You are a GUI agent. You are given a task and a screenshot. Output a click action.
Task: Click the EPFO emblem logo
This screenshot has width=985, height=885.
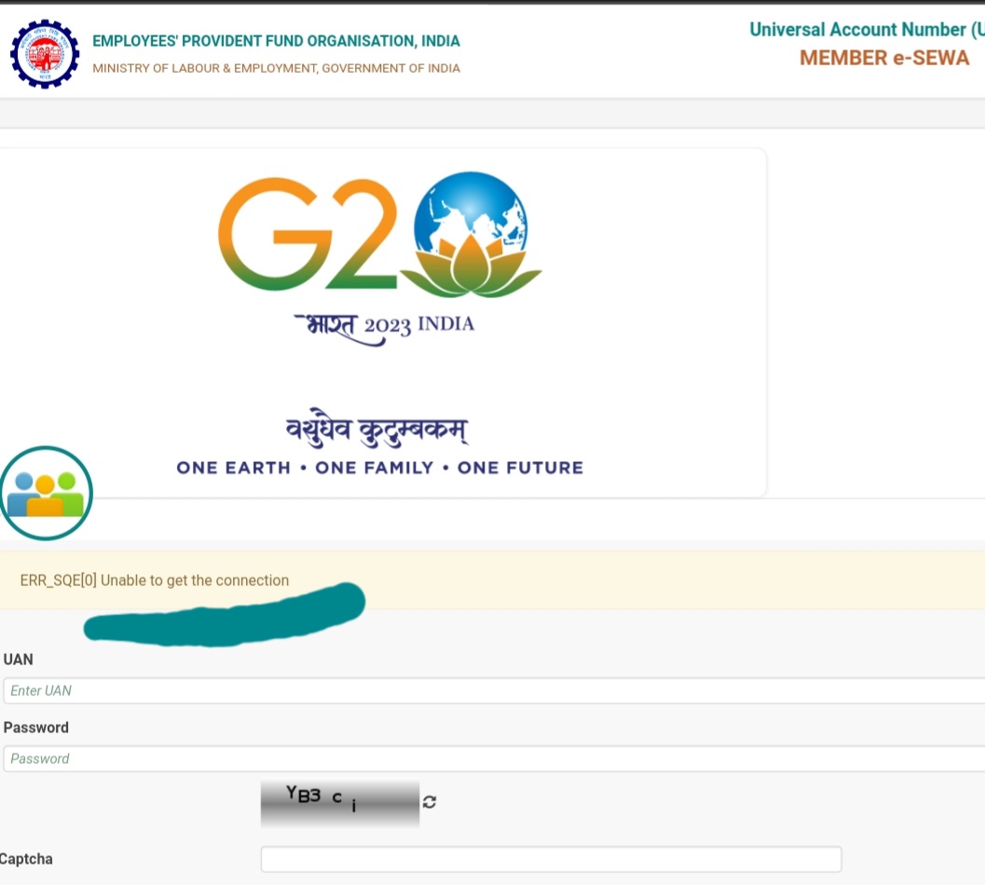45,54
